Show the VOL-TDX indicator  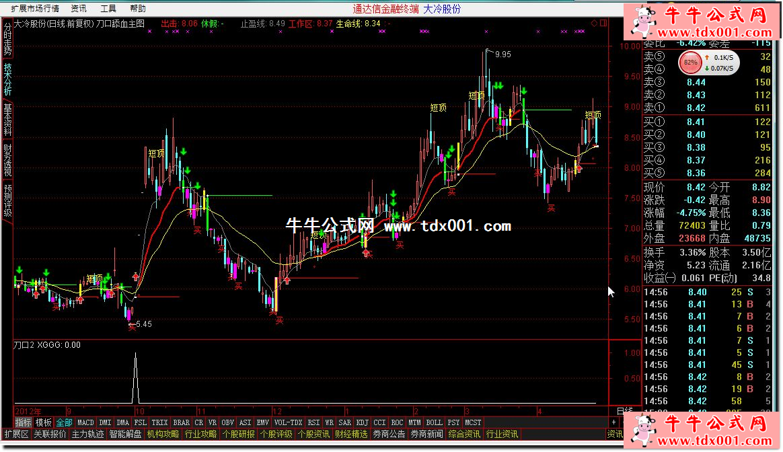288,422
